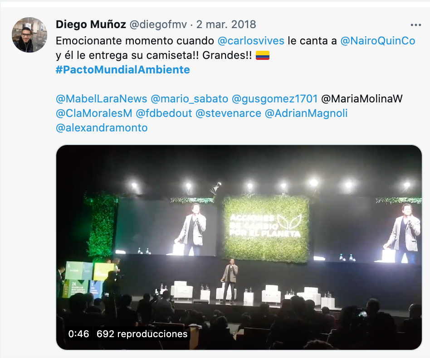This screenshot has height=358, width=430.
Task: Click the 0:46 video duration badge
Action: coord(78,334)
